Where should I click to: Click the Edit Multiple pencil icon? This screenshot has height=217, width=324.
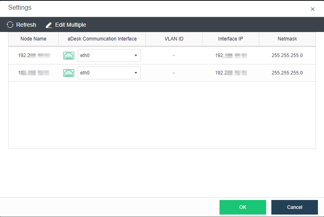tap(49, 25)
